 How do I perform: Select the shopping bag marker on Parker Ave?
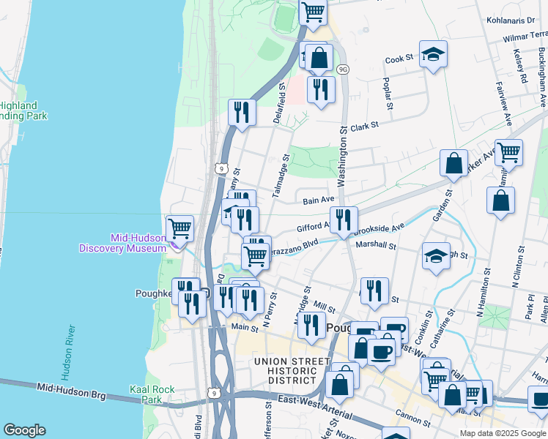click(454, 164)
